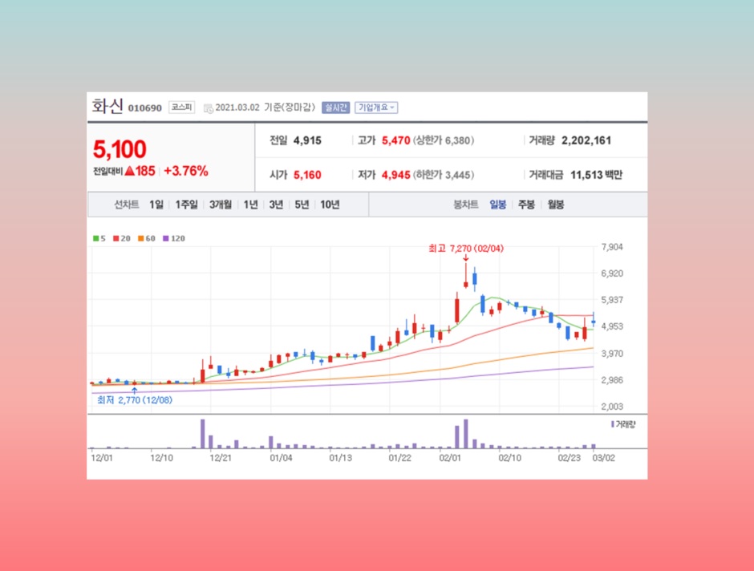
Task: Switch to 주봉 weekly candle chart
Action: 526,205
